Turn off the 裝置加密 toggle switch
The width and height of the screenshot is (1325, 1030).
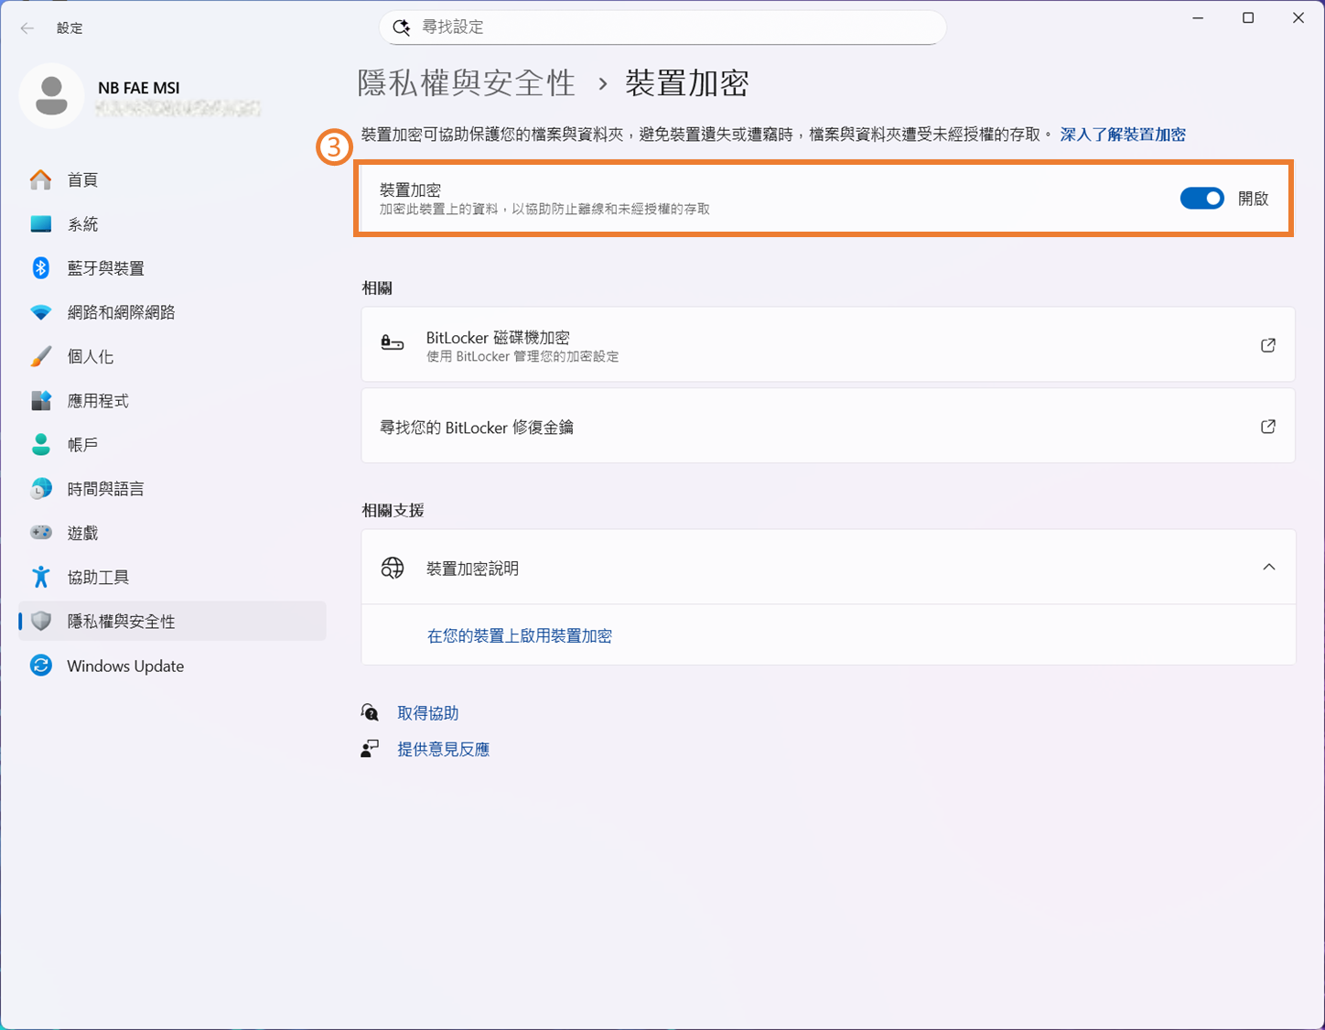click(x=1201, y=199)
